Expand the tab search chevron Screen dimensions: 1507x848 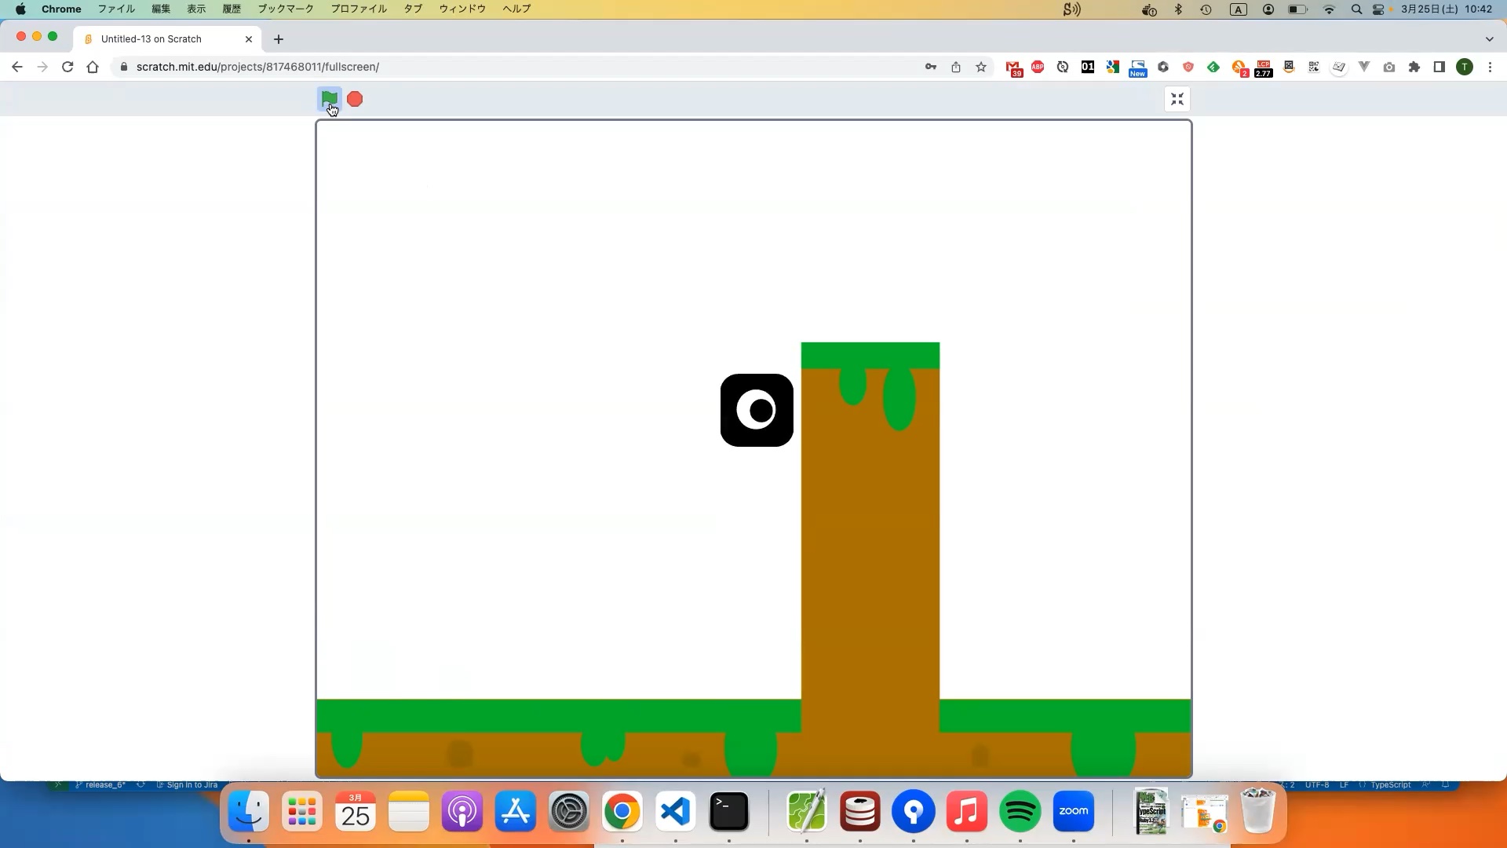click(1489, 38)
